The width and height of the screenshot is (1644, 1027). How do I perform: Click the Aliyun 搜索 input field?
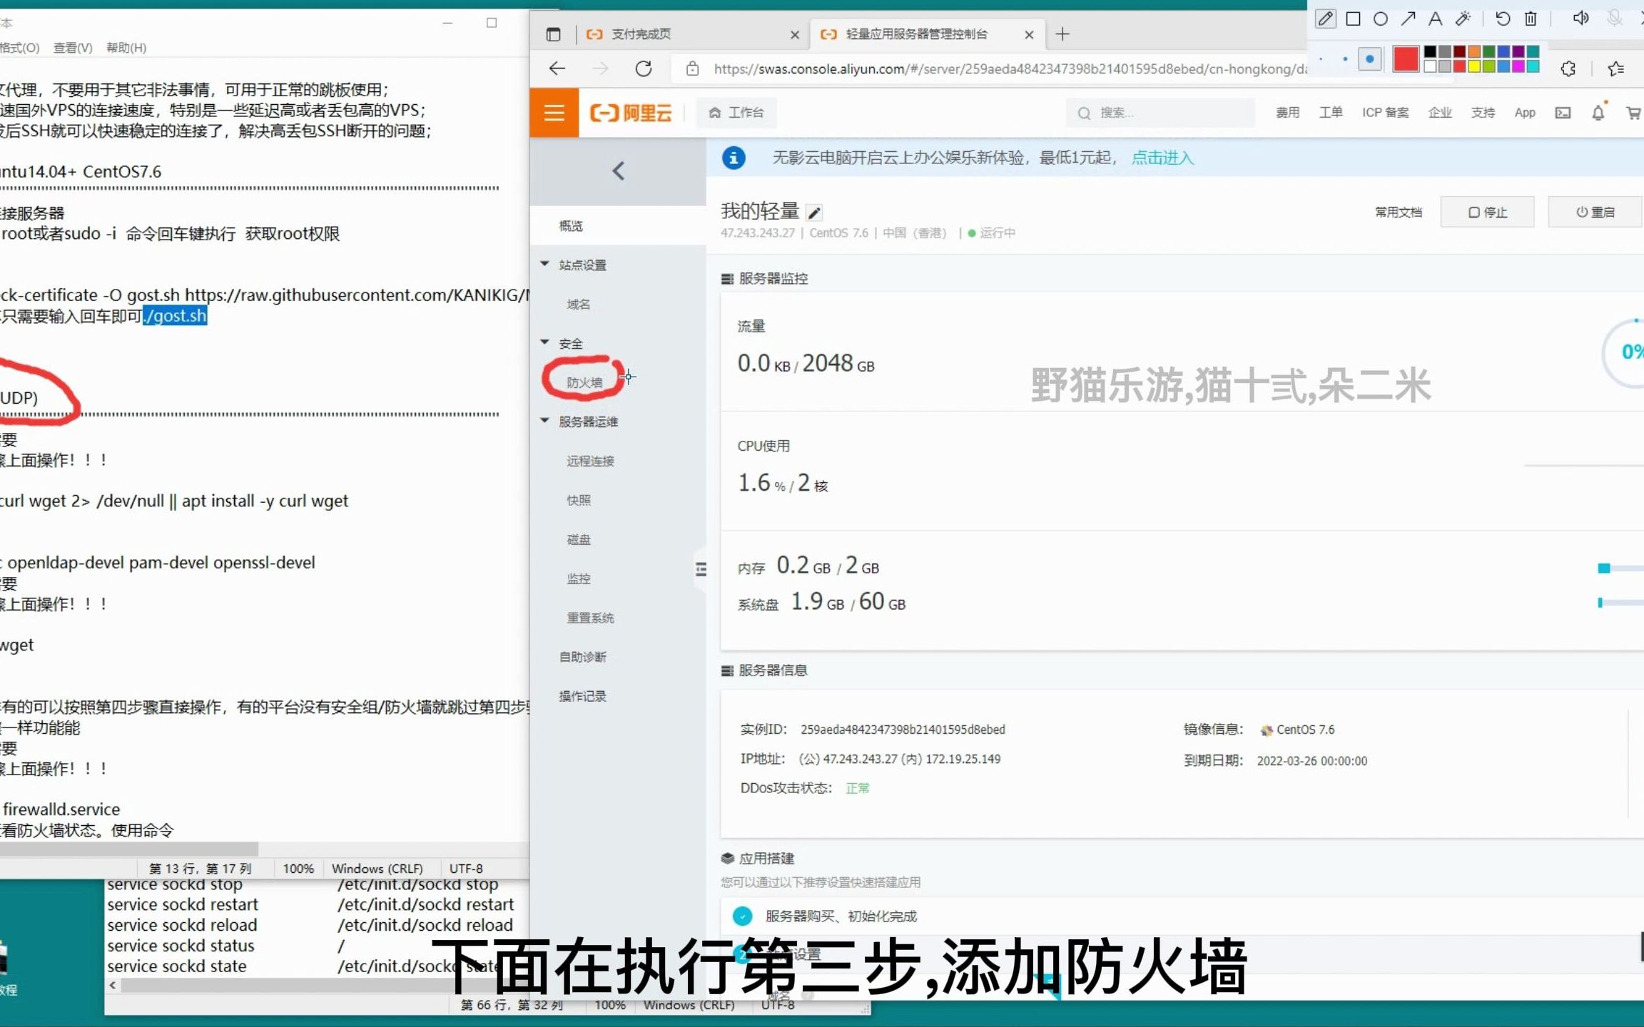click(1160, 113)
